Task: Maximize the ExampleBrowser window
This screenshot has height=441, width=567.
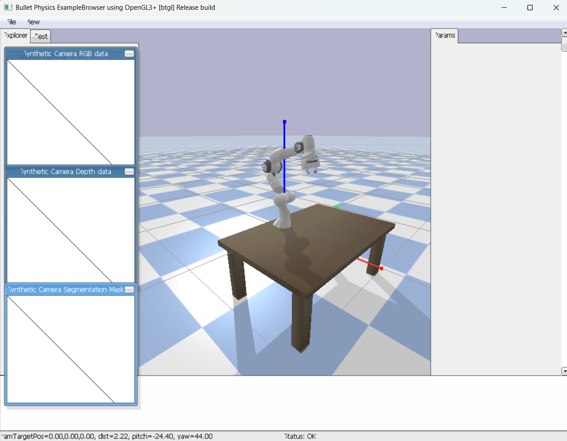Action: coord(530,8)
